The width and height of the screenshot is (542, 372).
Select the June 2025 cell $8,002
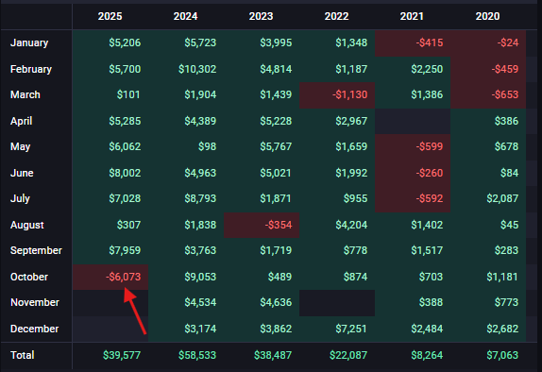110,173
